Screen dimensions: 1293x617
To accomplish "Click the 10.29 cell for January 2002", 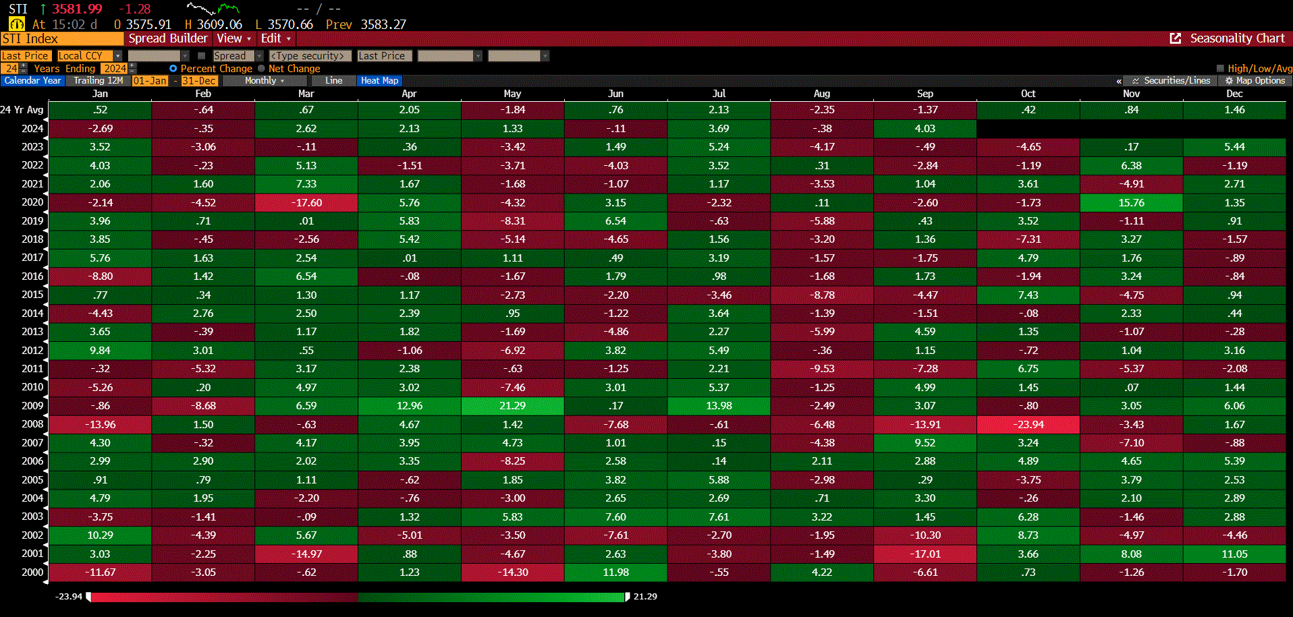I will coord(100,535).
